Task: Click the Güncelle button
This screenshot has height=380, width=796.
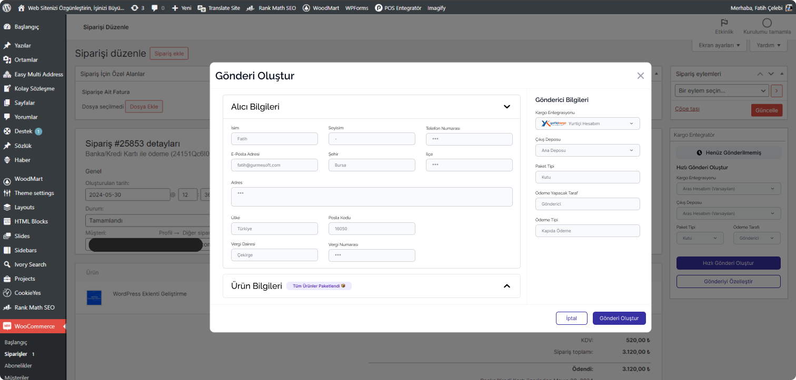Action: (x=767, y=110)
